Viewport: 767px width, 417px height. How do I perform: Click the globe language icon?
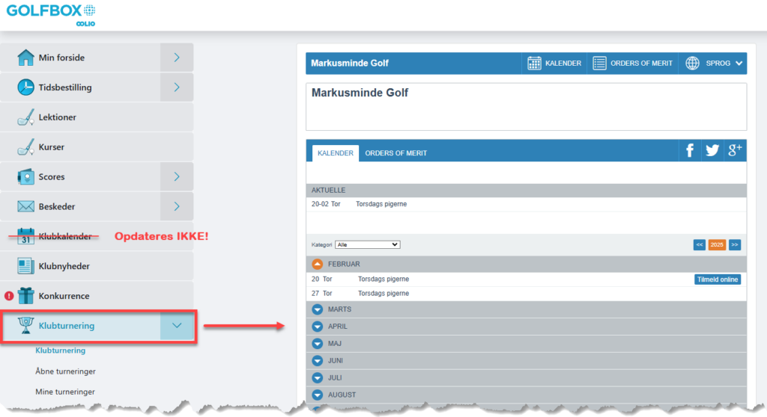[x=692, y=63]
